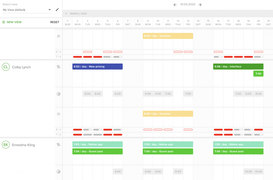Select the 20 FRI column header
Viewport: 273px width, 180px height.
click(x=258, y=23)
